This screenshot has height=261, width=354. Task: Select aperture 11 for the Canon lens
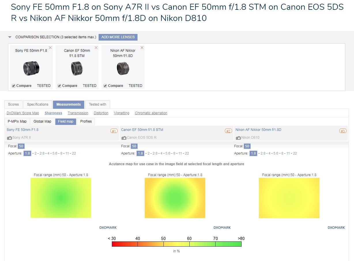point(180,153)
